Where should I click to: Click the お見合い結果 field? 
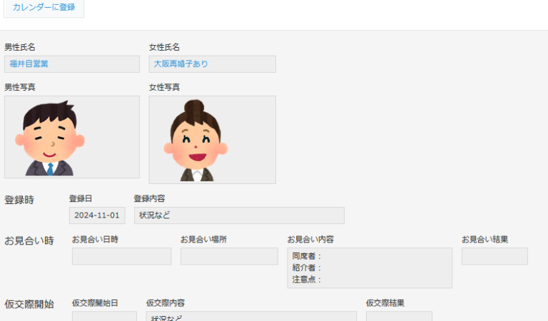(x=494, y=257)
